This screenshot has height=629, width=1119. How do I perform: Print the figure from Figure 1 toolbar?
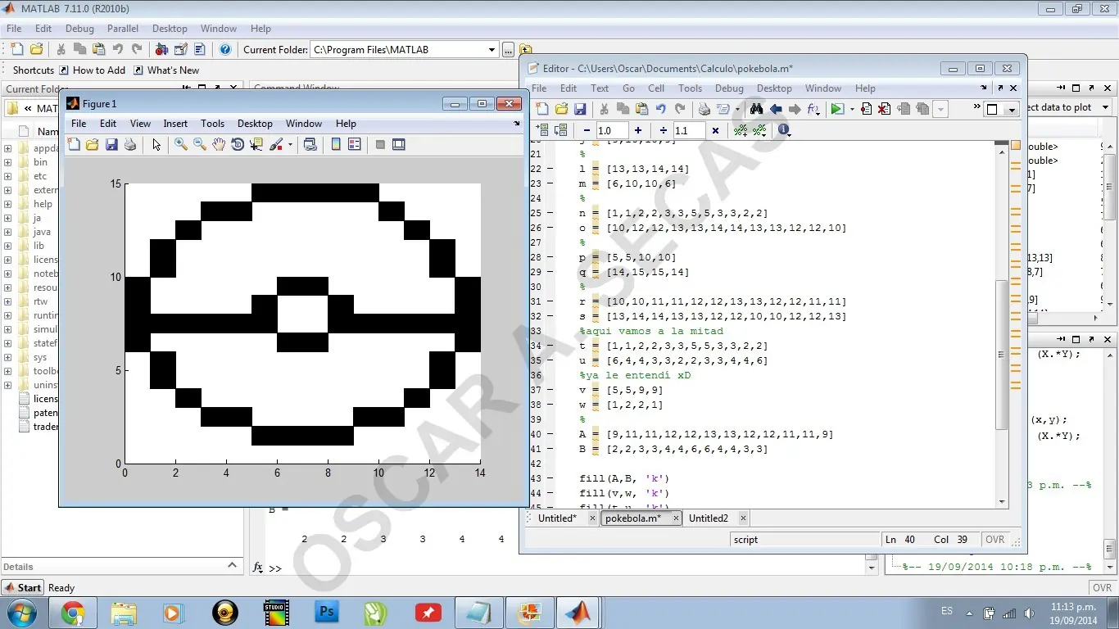click(x=129, y=145)
